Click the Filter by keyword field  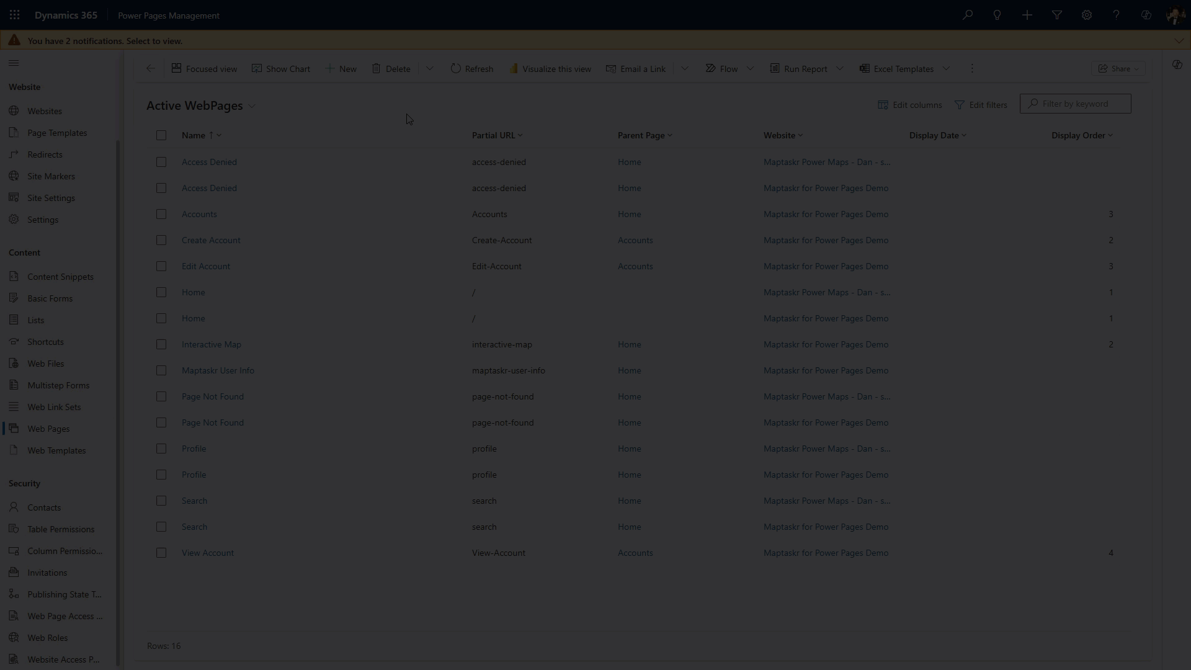pyautogui.click(x=1074, y=104)
